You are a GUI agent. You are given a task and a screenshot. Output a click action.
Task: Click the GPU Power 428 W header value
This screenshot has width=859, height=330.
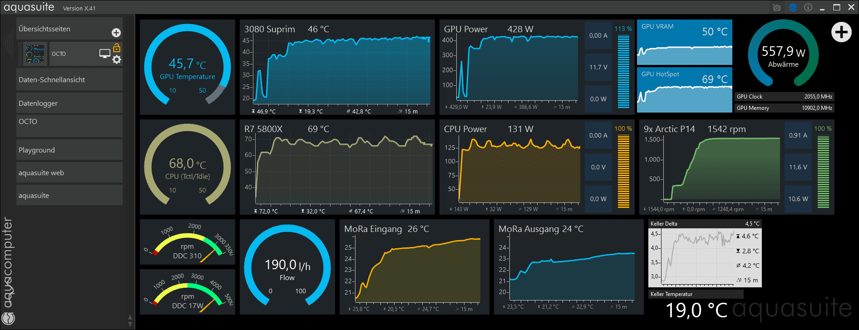click(520, 29)
